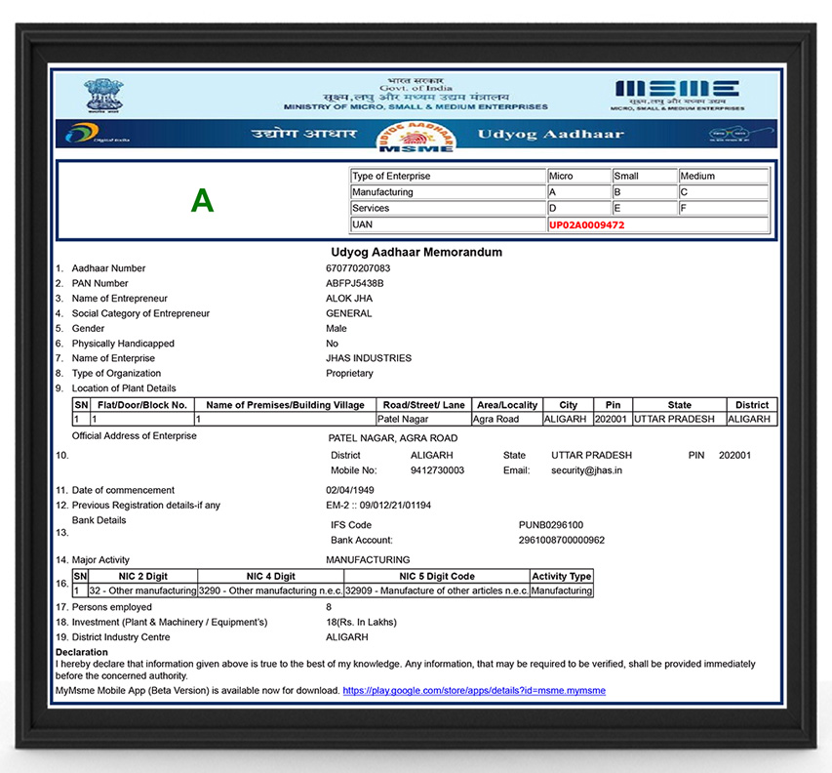Click the PAN Number value ABFPJ5438B

coord(355,283)
